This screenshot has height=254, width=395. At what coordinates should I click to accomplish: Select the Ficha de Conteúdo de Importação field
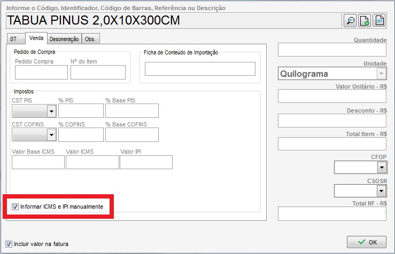(x=200, y=69)
